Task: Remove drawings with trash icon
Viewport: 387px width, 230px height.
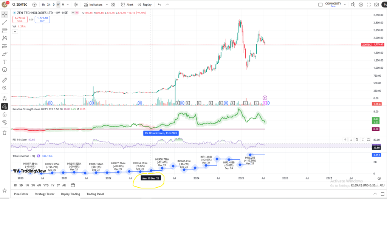Action: pos(5,133)
